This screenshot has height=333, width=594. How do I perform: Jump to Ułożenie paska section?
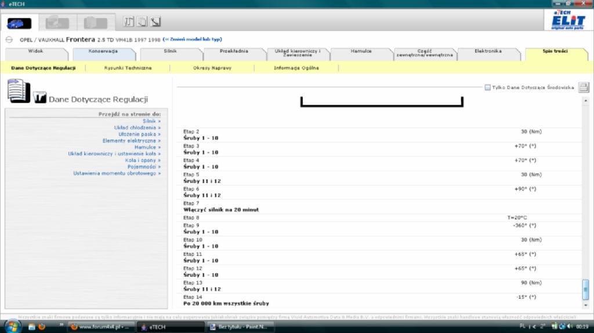point(139,134)
